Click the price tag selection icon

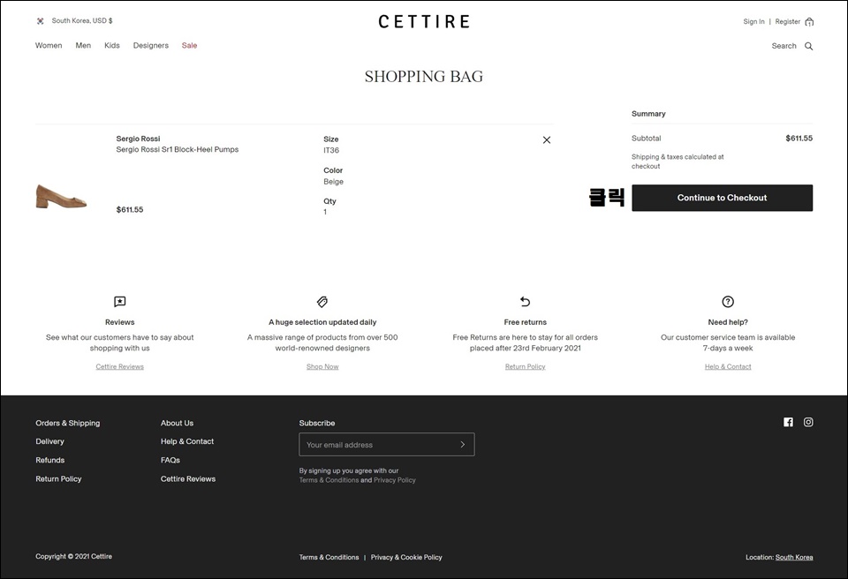point(322,302)
